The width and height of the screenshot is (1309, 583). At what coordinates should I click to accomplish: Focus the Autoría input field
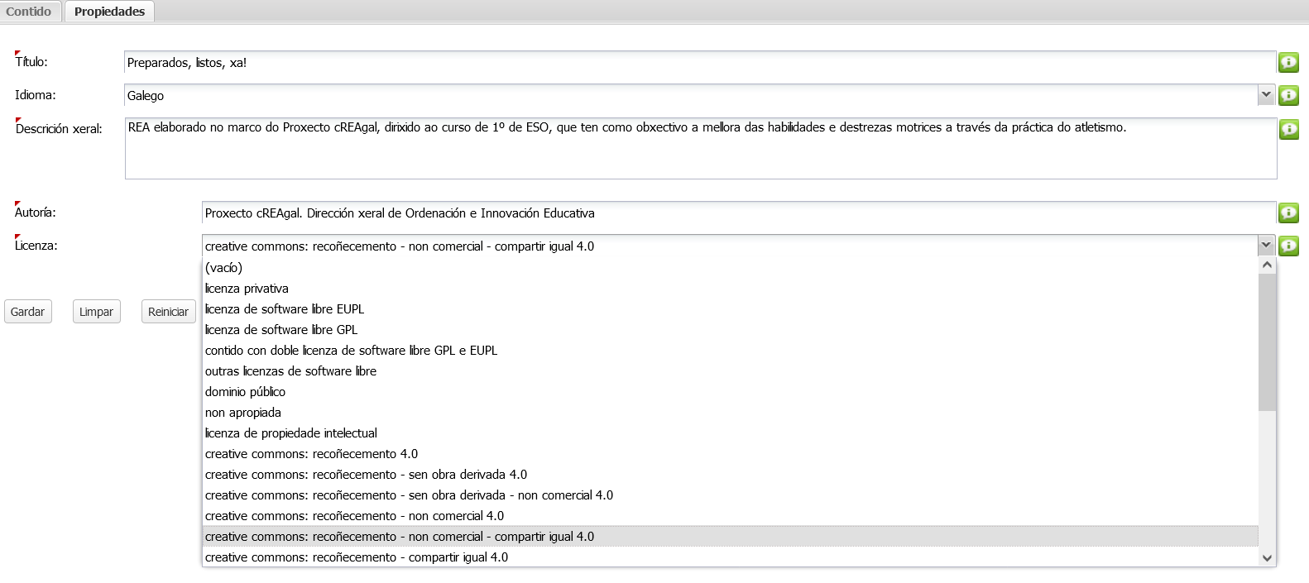pyautogui.click(x=736, y=213)
